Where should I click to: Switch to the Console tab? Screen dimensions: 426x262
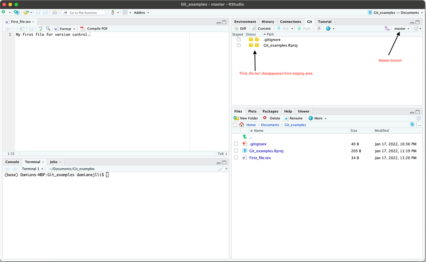pos(12,162)
